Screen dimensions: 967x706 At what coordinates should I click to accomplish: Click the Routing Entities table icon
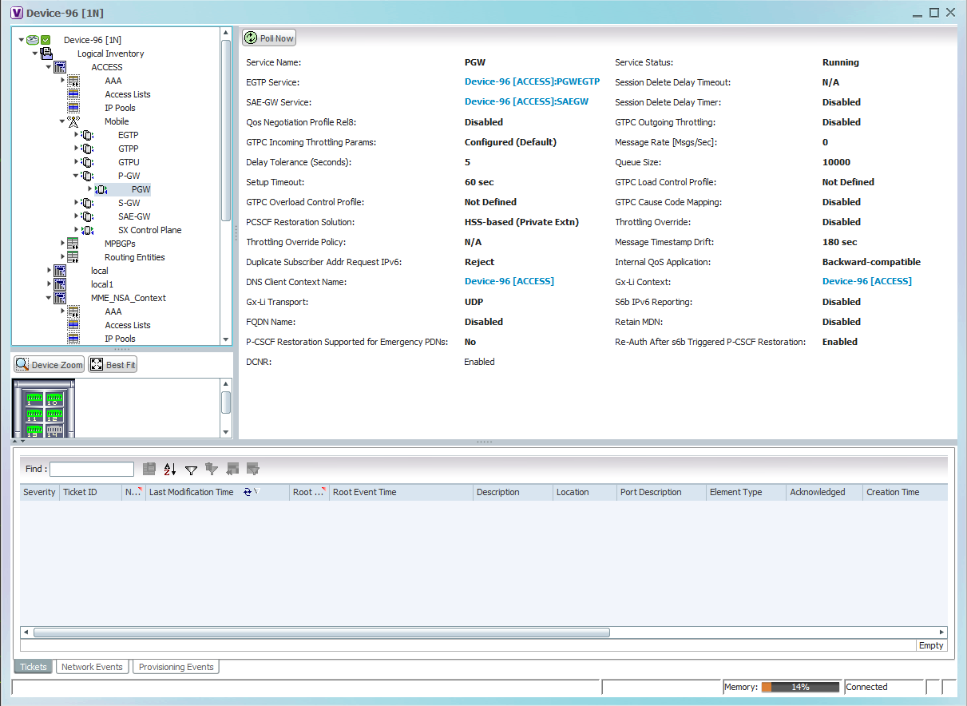[x=73, y=257]
